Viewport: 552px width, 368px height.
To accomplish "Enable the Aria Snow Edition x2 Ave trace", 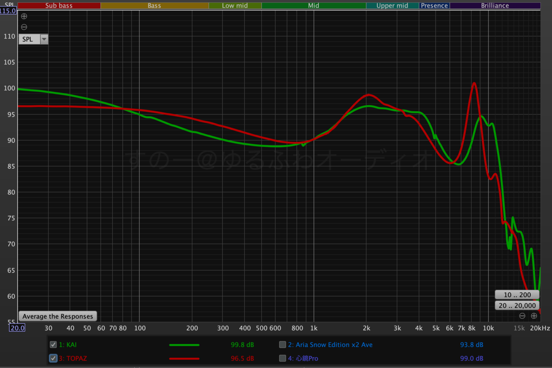I will coord(282,345).
